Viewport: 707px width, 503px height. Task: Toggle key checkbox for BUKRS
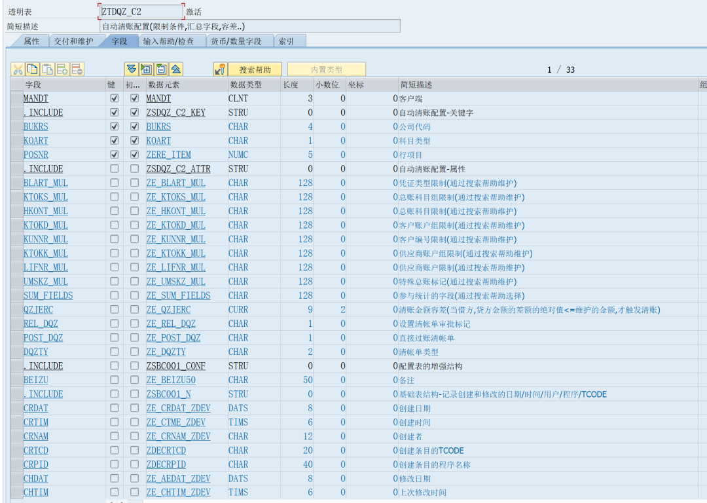pos(115,126)
